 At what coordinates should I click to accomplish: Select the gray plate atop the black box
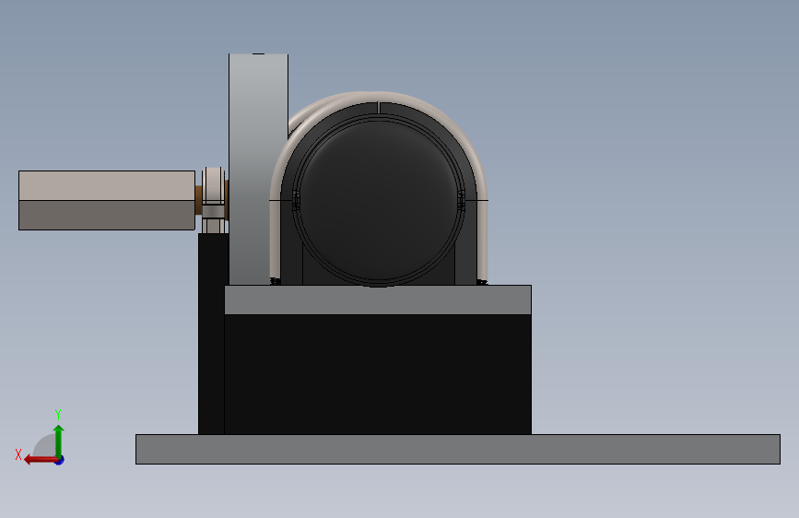pos(378,300)
